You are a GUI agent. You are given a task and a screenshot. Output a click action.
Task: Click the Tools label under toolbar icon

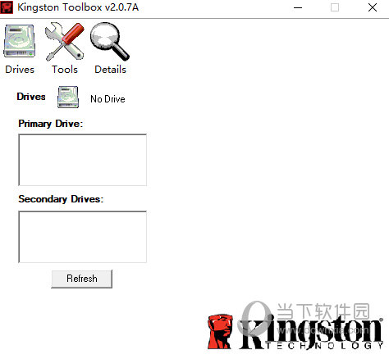(x=65, y=70)
